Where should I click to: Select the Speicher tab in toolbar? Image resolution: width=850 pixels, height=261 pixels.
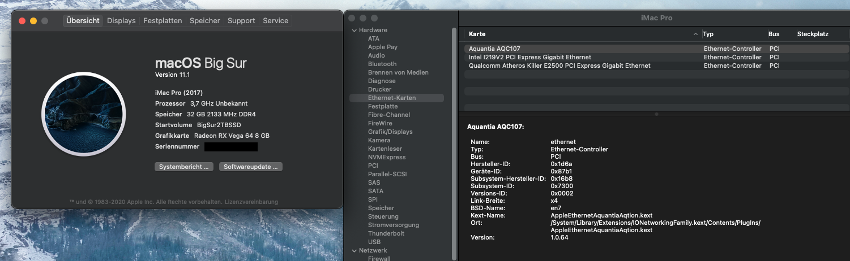pos(204,21)
